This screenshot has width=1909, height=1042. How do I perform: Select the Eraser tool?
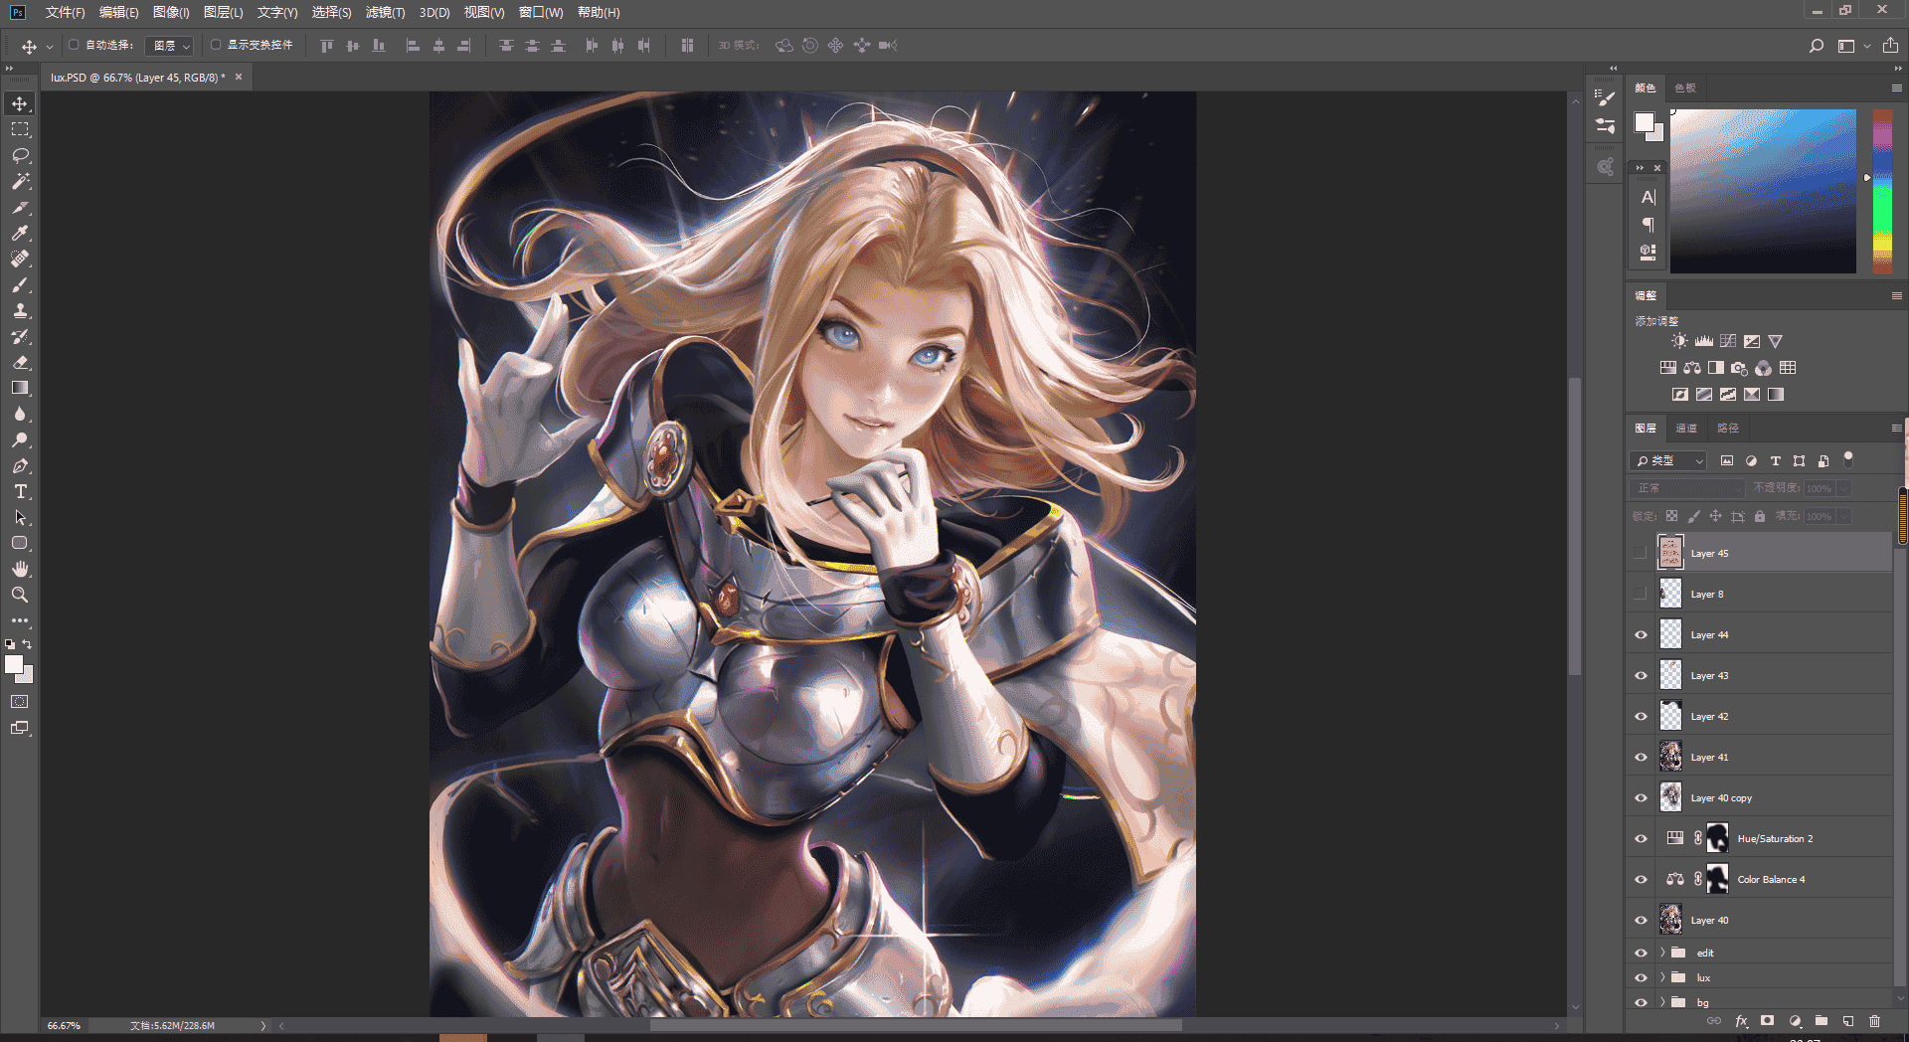(20, 362)
